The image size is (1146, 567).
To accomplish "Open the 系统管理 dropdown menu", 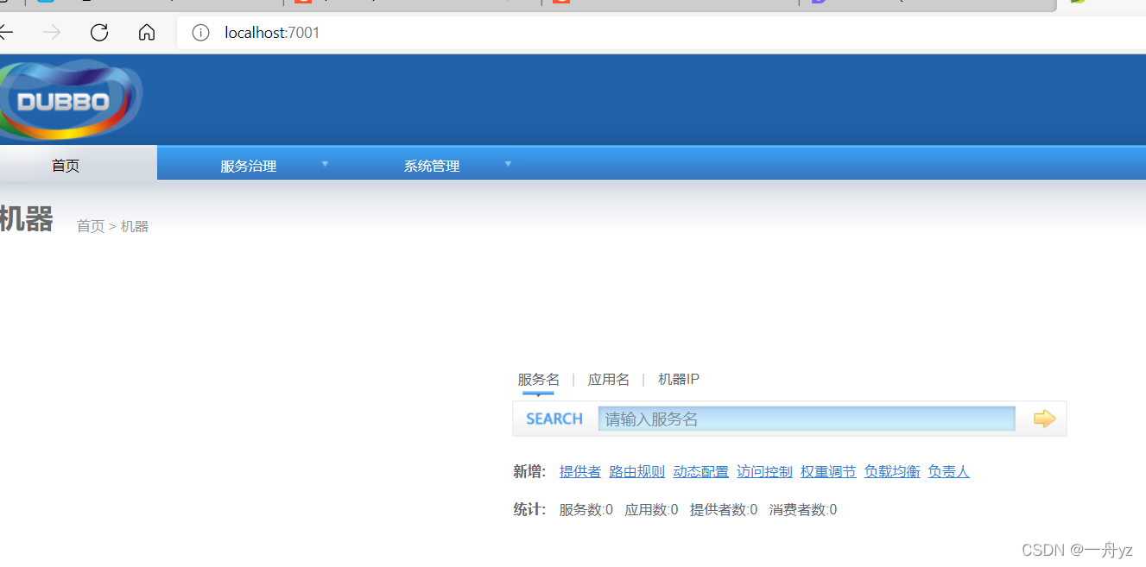I will pos(432,165).
